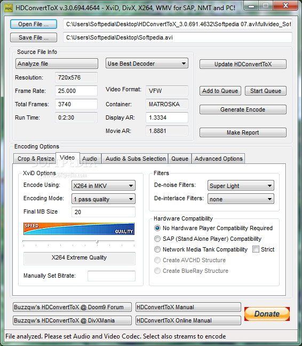
Task: Click the HDC application icon in title bar
Action: click(9, 8)
